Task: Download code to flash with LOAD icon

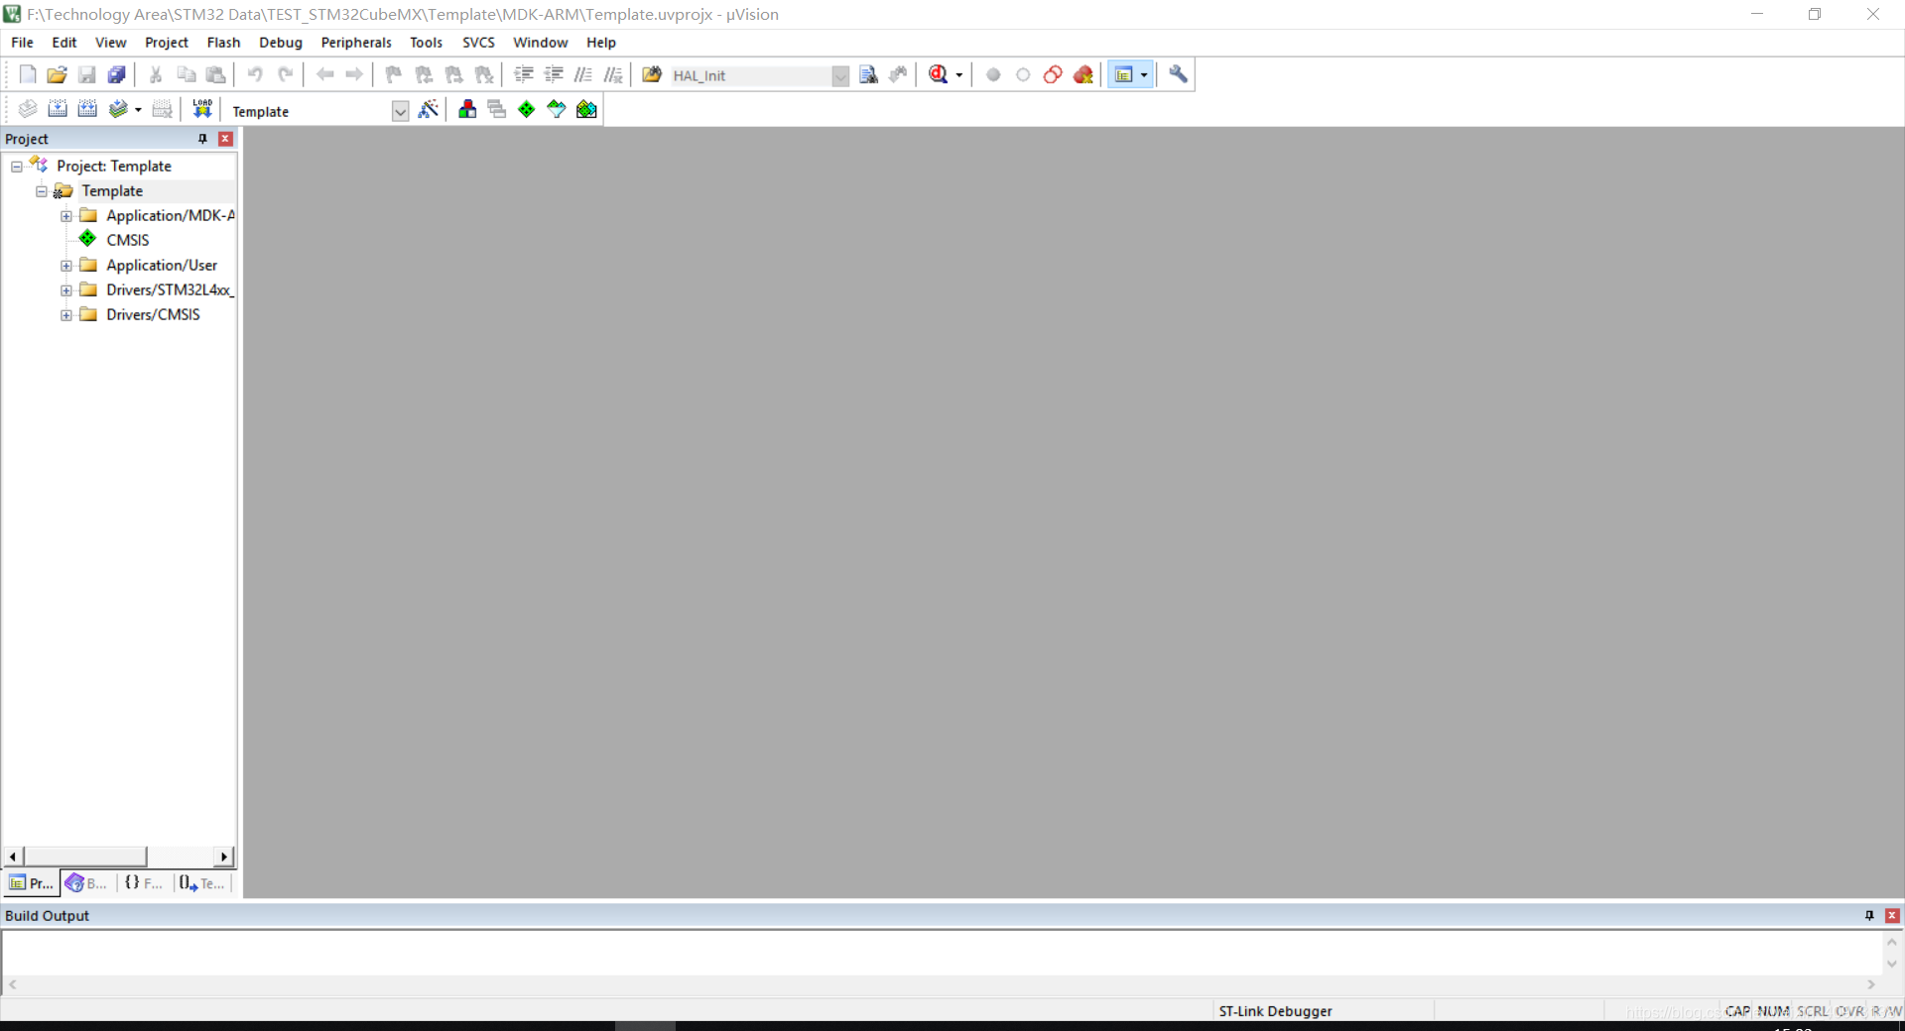Action: 202,109
